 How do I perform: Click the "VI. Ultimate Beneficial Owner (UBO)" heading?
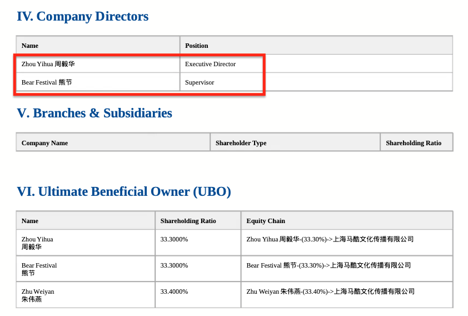coord(124,192)
